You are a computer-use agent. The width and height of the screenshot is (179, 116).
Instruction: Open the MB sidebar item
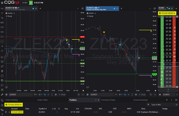click(x=2, y=23)
